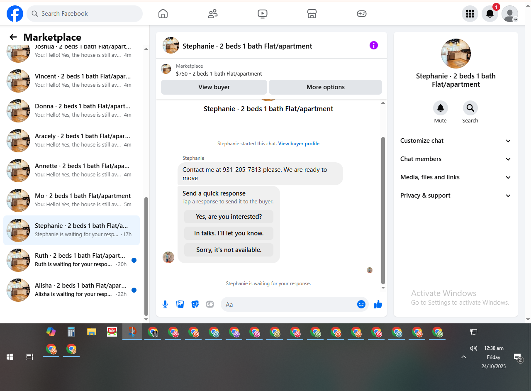Screen dimensions: 531x391
Task: Open Task View in the taskbar
Action: click(x=30, y=357)
